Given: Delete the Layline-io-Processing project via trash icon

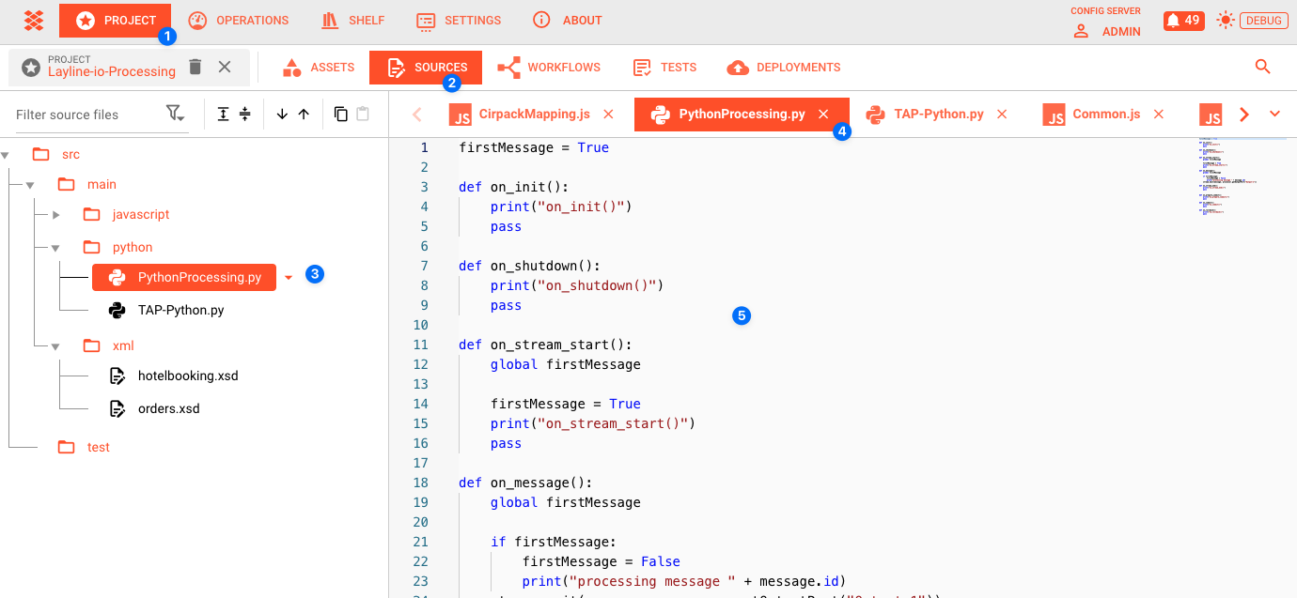Looking at the screenshot, I should [x=195, y=67].
